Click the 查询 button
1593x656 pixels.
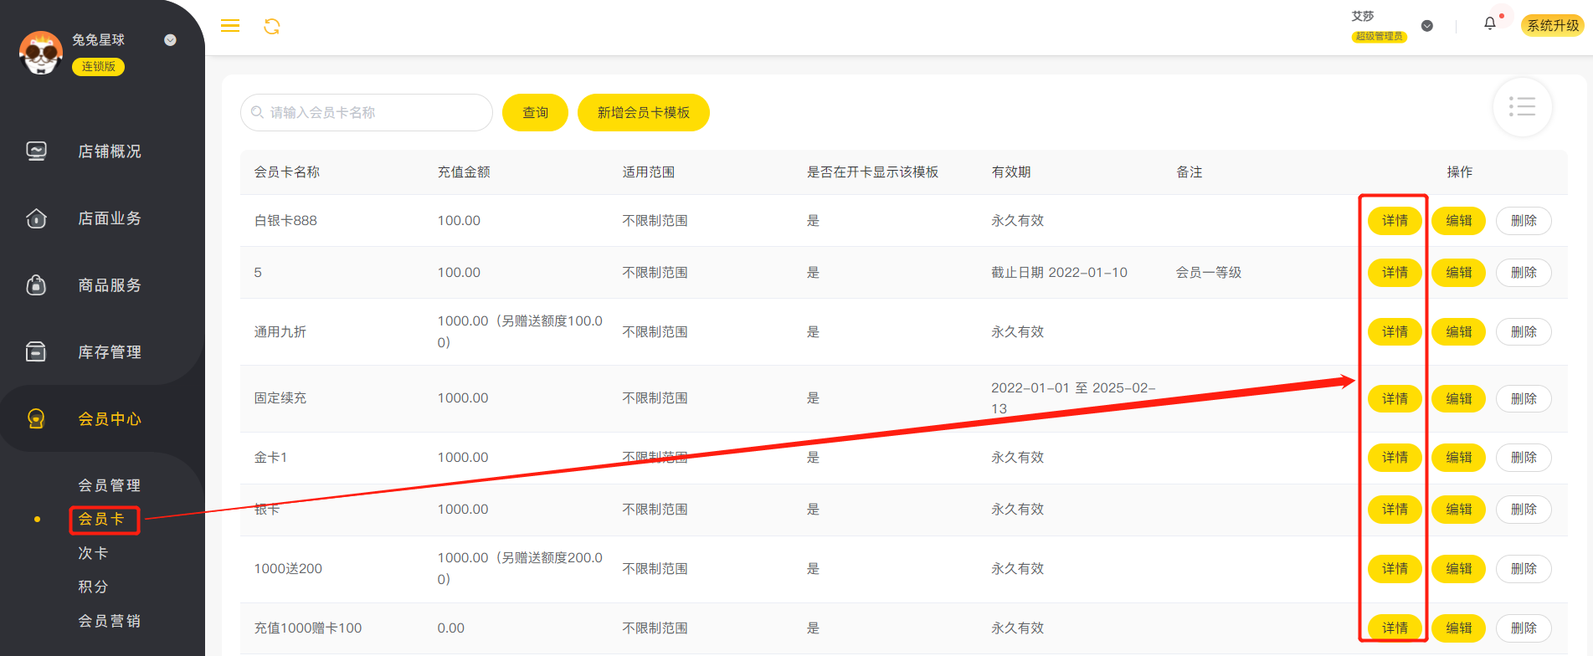535,112
